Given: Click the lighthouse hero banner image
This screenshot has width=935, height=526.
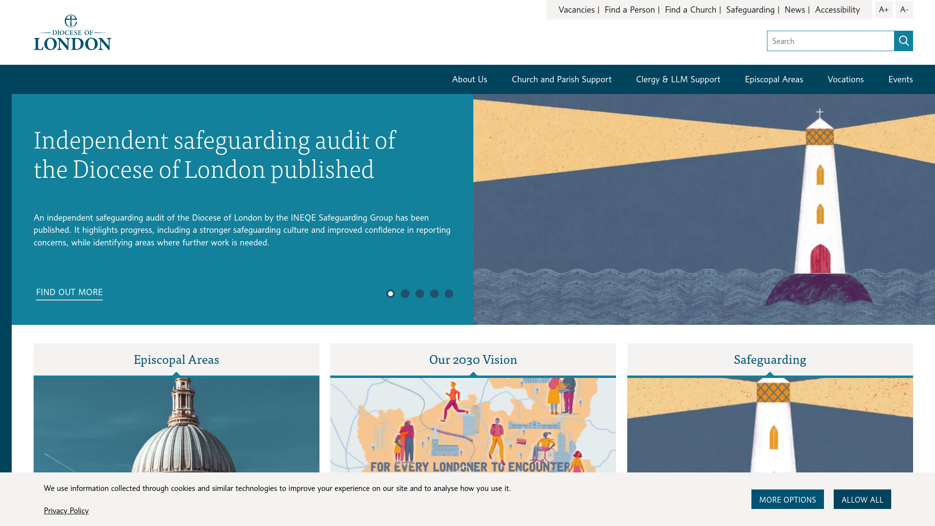Looking at the screenshot, I should [x=704, y=209].
